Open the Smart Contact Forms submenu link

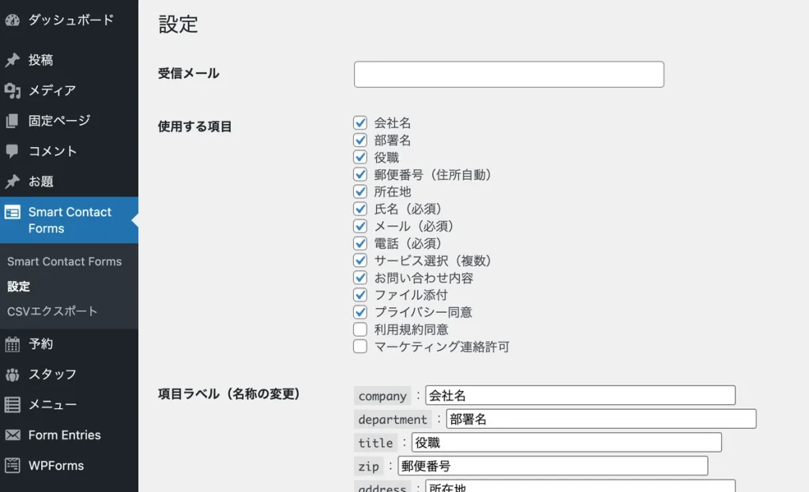[63, 261]
